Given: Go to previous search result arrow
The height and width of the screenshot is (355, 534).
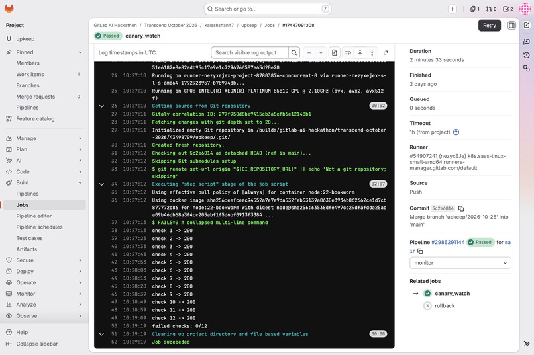Looking at the screenshot, I should pos(309,53).
